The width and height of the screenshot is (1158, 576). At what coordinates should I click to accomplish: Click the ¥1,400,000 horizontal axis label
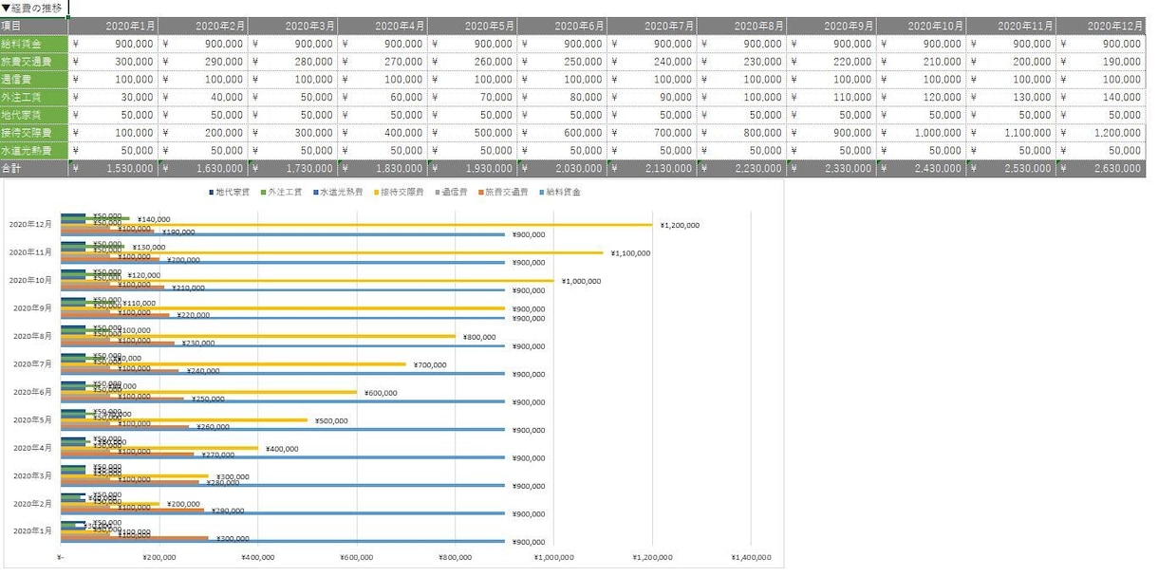[x=752, y=558]
